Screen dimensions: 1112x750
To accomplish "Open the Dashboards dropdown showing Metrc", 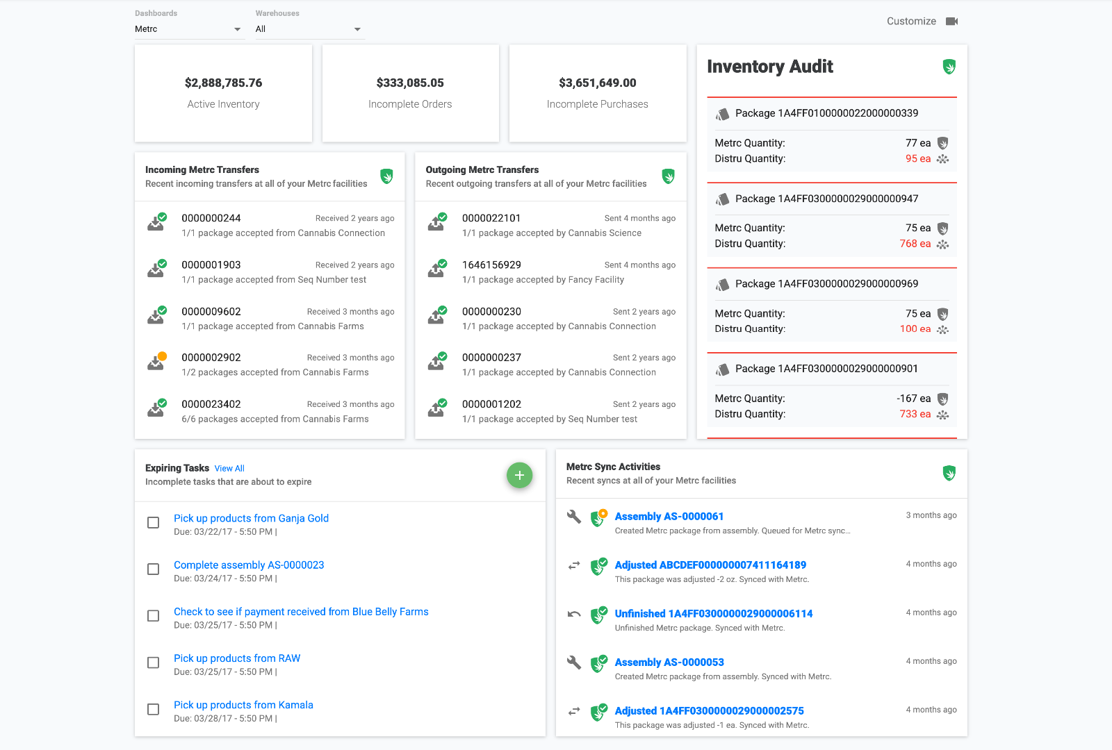I will tap(190, 29).
